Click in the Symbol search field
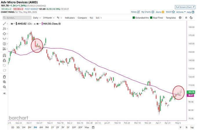 [17, 18]
